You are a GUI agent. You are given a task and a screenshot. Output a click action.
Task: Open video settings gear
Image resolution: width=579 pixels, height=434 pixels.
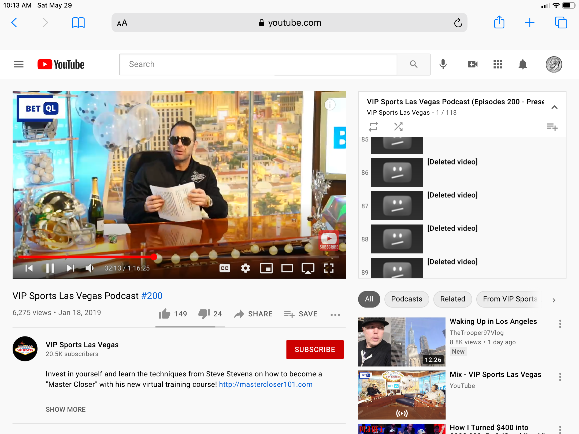click(x=246, y=268)
